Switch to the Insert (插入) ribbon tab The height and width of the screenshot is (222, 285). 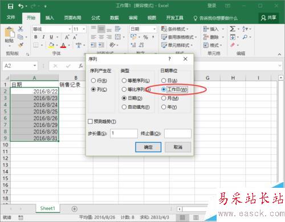50,18
